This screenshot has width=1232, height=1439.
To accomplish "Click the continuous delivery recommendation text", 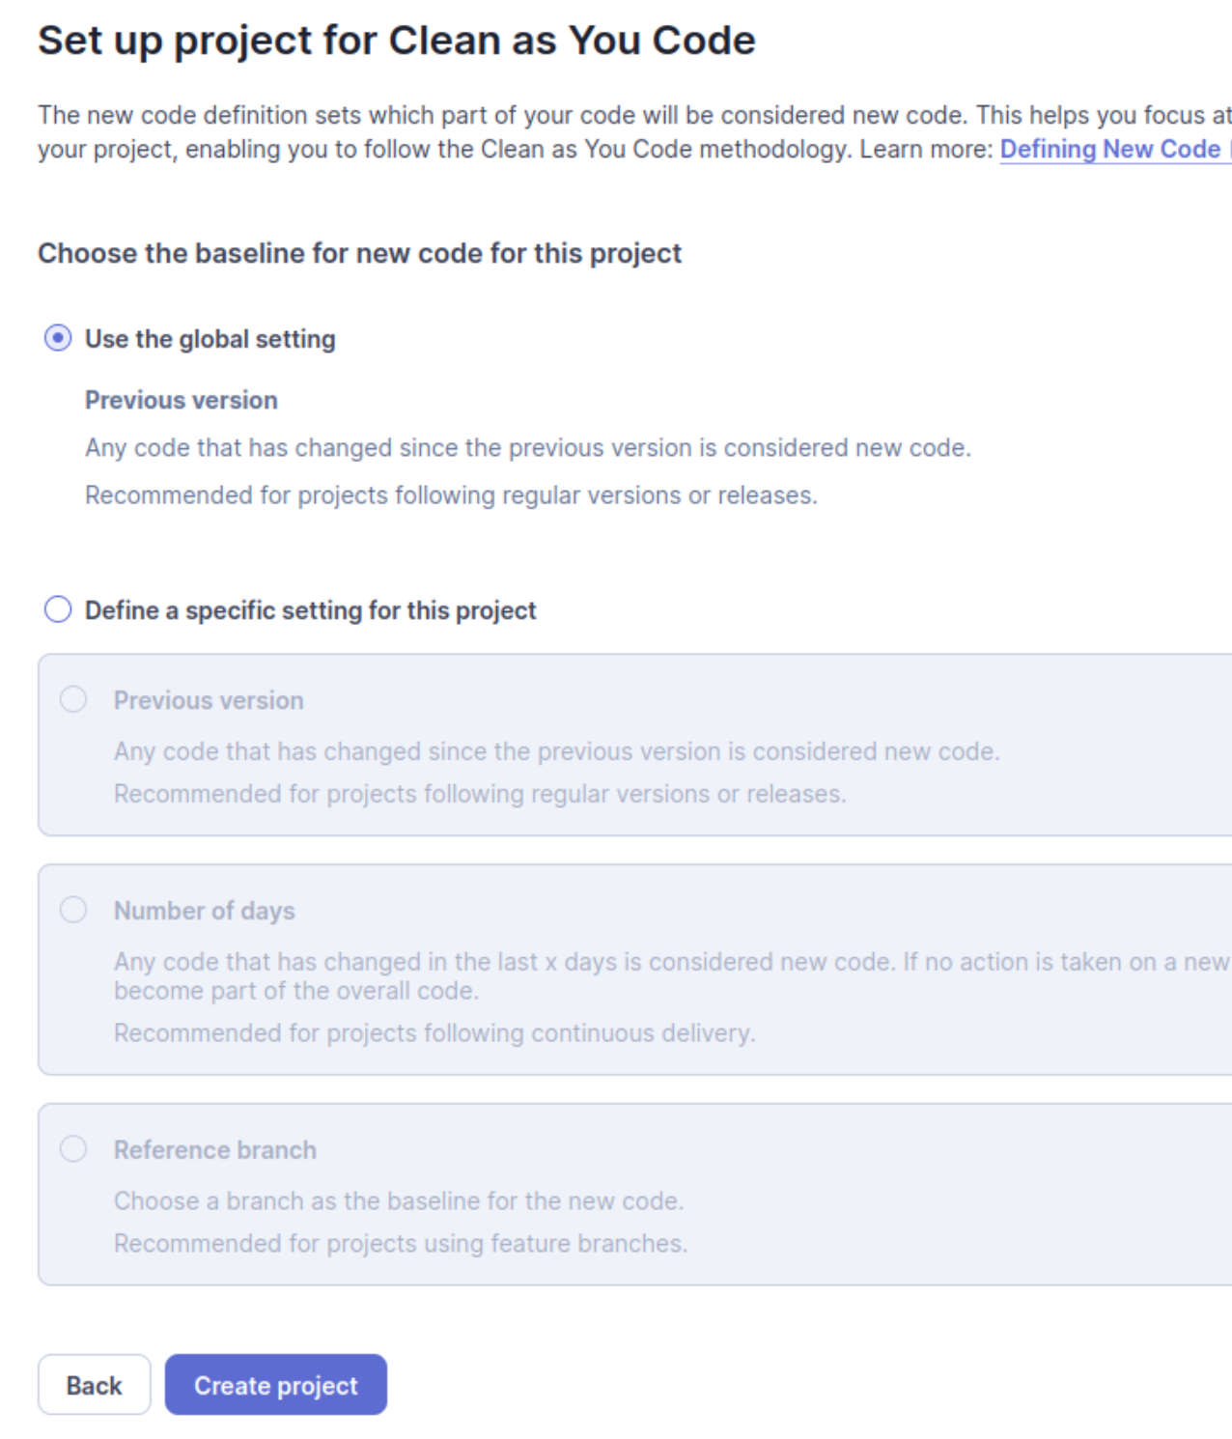I will pos(434,1033).
